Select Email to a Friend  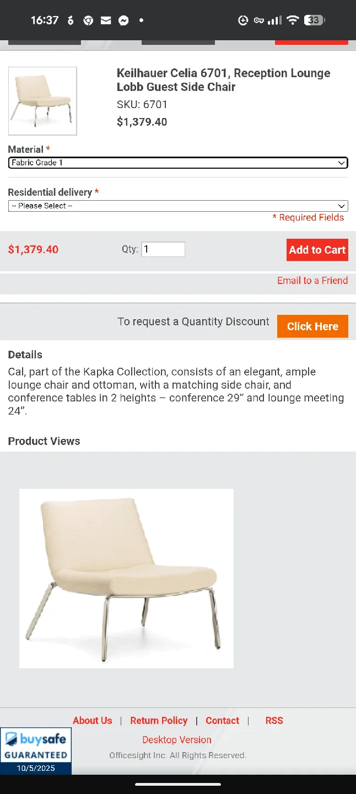[312, 281]
